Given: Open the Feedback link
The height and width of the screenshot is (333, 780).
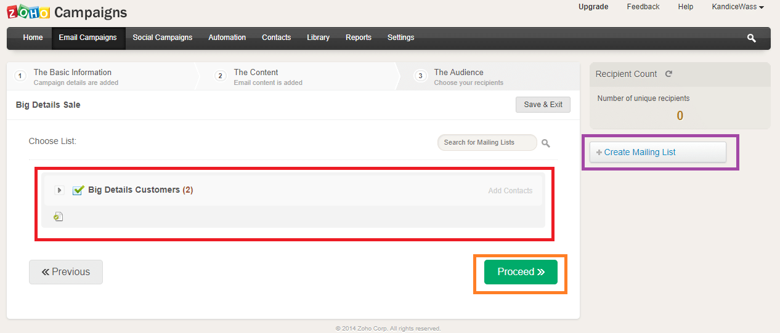Looking at the screenshot, I should coord(643,7).
